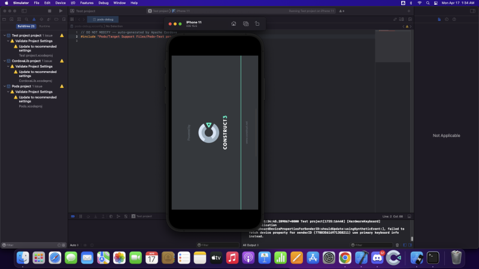This screenshot has width=479, height=269.
Task: Toggle the navigator sidebar visibility
Action: [x=24, y=11]
